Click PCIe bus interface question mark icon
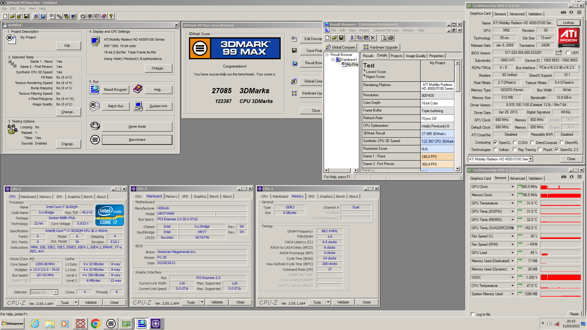The width and height of the screenshot is (587, 330). (x=579, y=68)
